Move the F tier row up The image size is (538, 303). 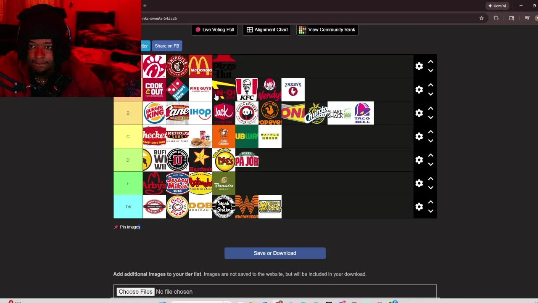coord(430,179)
